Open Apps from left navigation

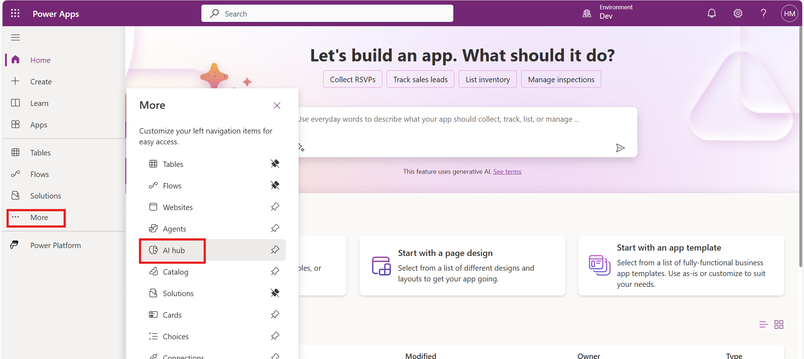(x=38, y=125)
